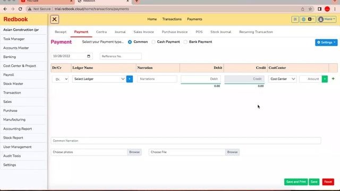Switch to the Purchase Invoice tab
This screenshot has width=340, height=191.
(x=175, y=32)
